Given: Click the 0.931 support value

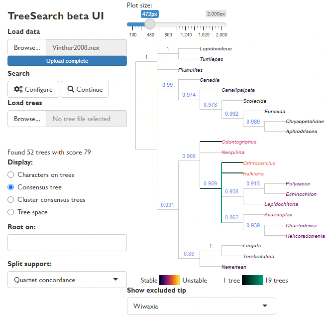Looking at the screenshot, I should [x=167, y=205].
